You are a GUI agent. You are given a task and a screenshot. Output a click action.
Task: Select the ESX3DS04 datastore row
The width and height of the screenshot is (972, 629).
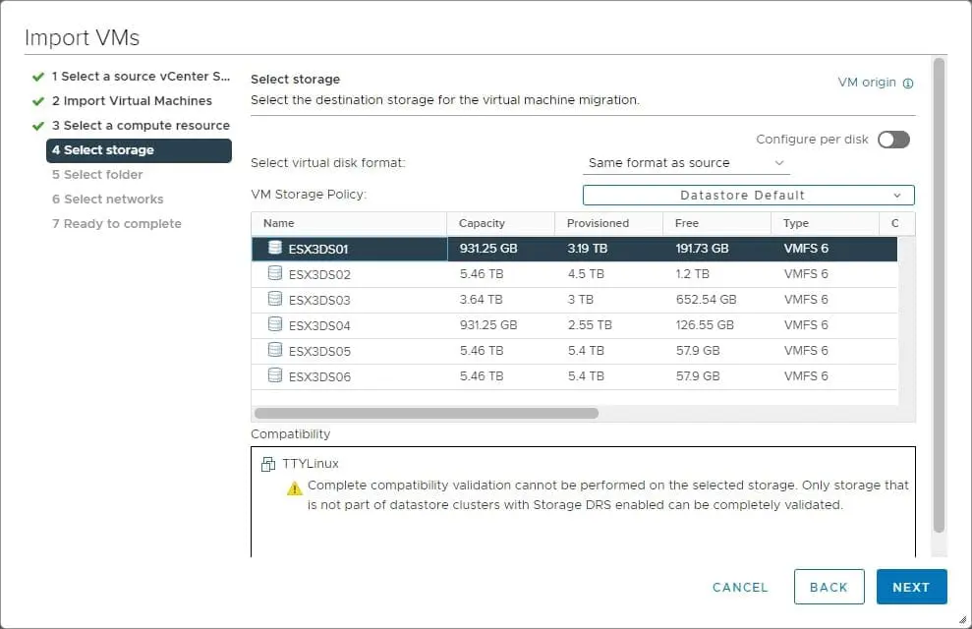[x=574, y=324]
